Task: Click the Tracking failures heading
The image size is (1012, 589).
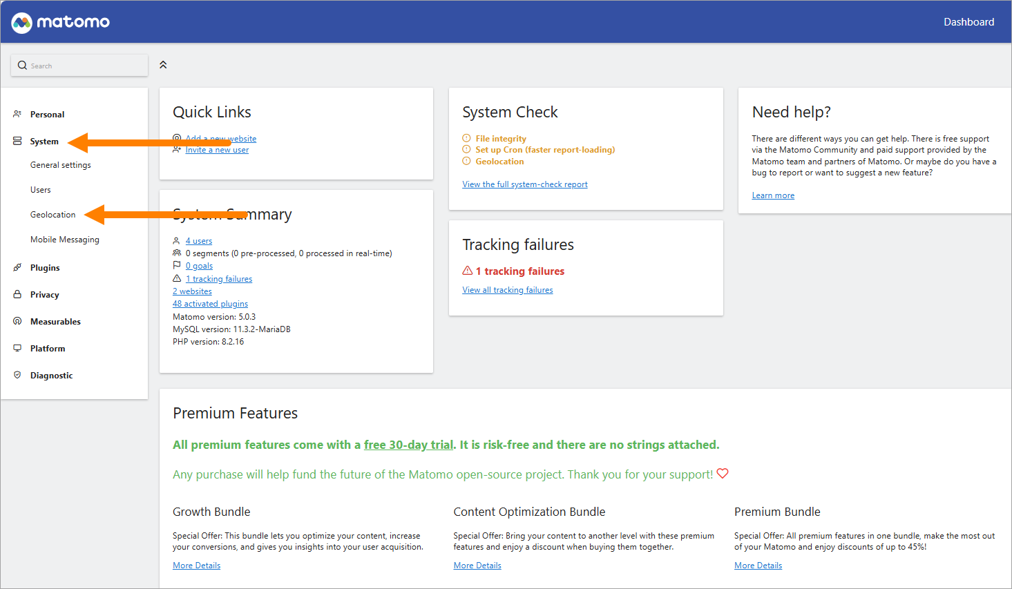Action: 518,244
